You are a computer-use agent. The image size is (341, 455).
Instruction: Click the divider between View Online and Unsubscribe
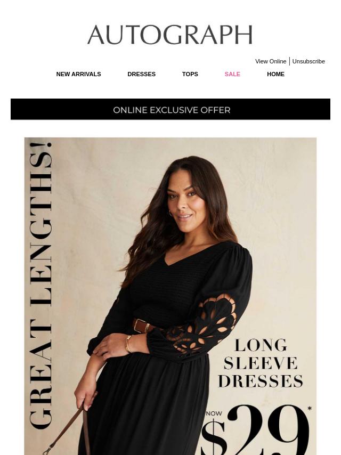pos(289,61)
